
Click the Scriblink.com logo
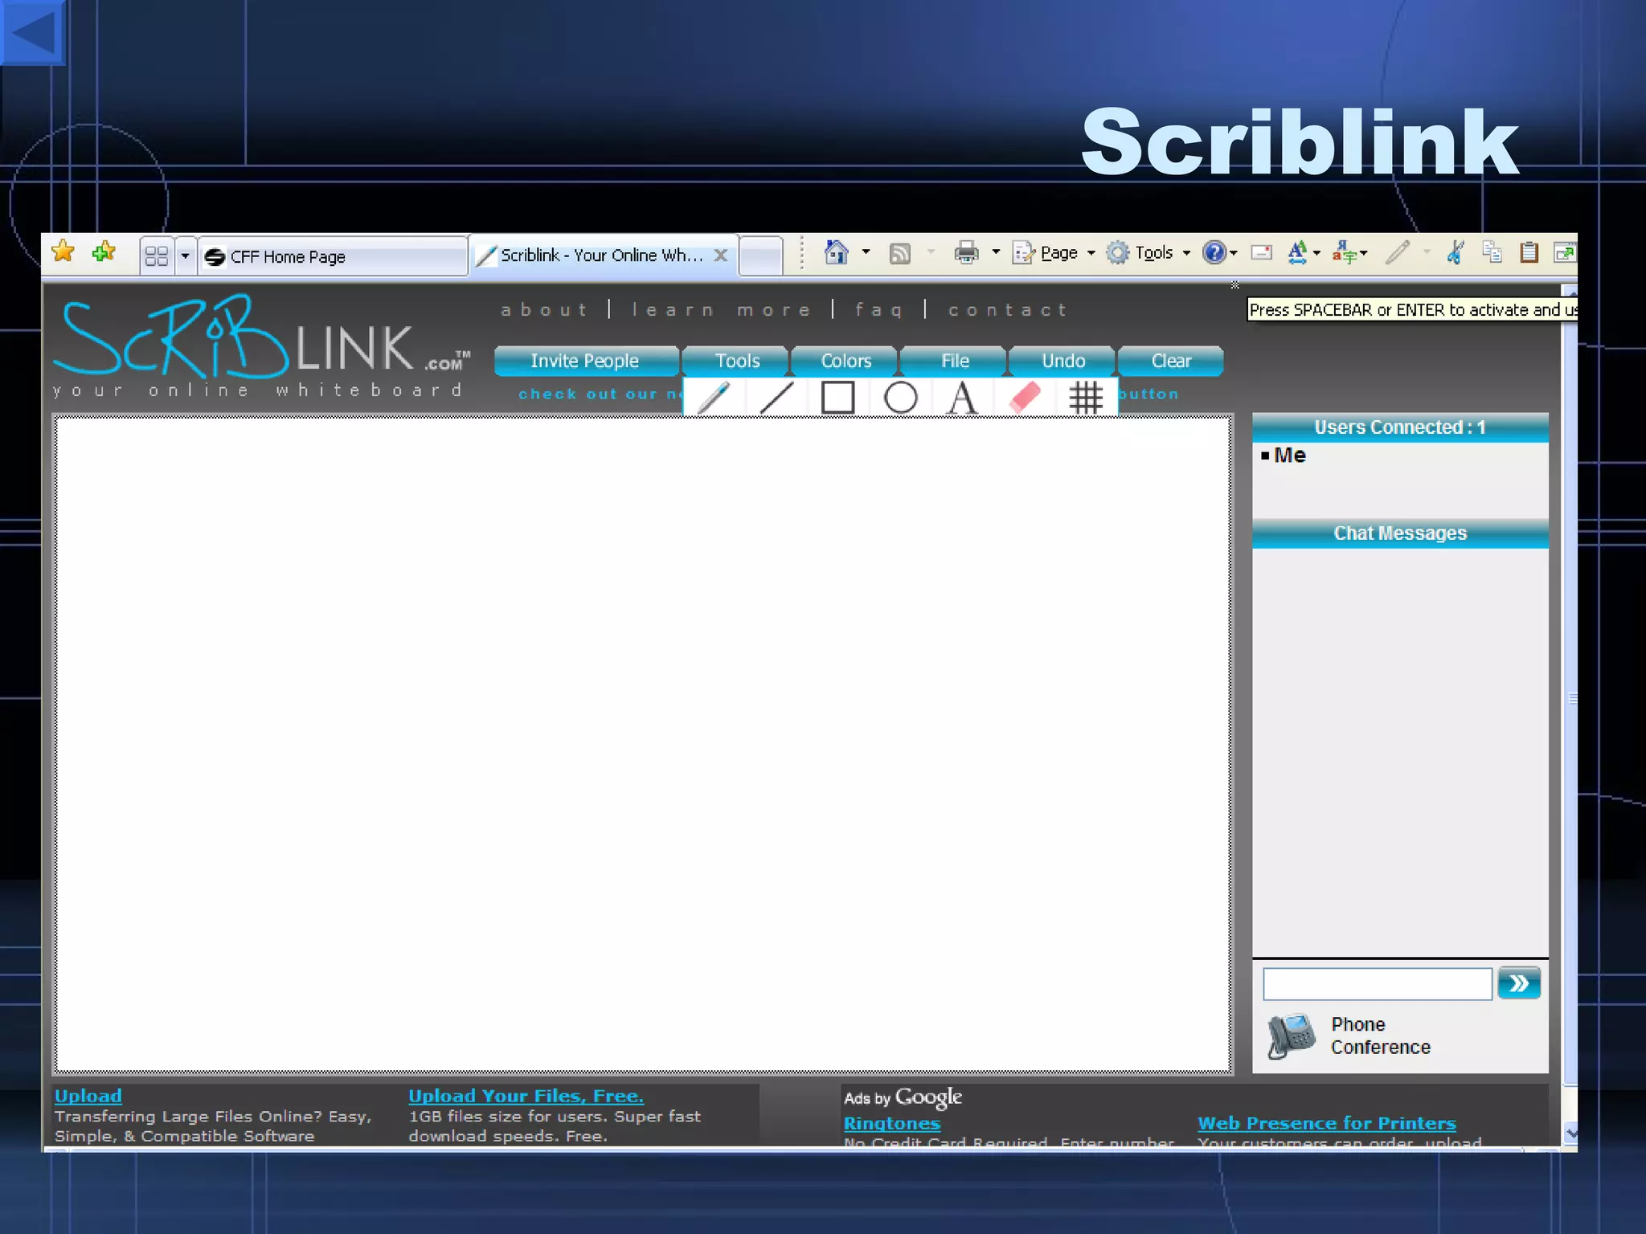point(261,347)
